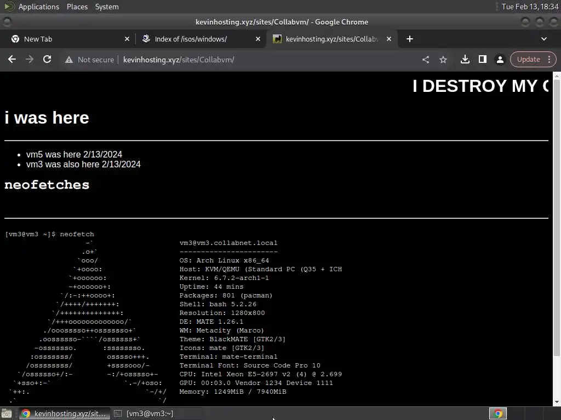Click the "i was here" heading
Screen dimensions: 561x420
47,118
